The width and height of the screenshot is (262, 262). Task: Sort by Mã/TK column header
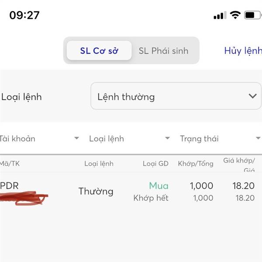pos(10,164)
